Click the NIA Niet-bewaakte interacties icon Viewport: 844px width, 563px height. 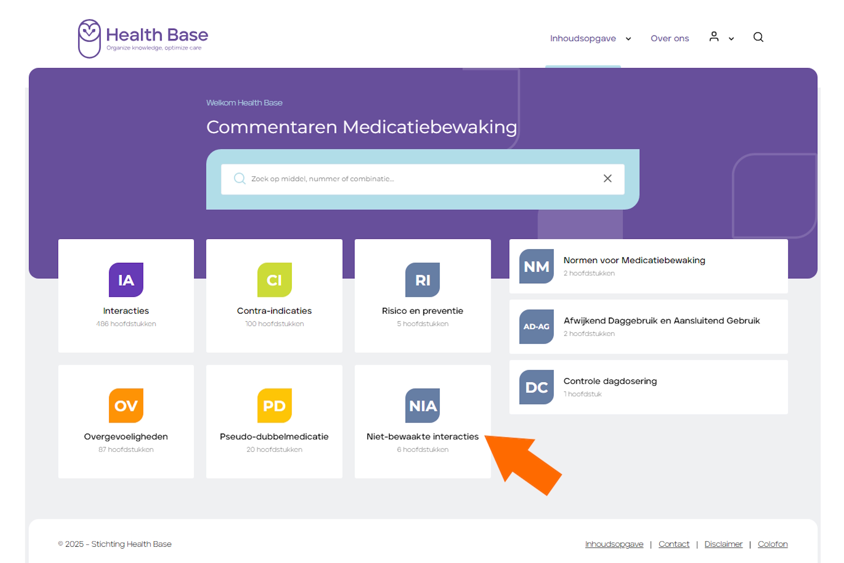(422, 406)
